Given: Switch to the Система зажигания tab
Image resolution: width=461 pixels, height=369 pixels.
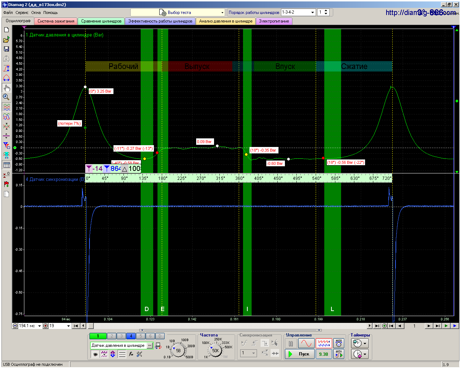Looking at the screenshot, I should (x=56, y=21).
